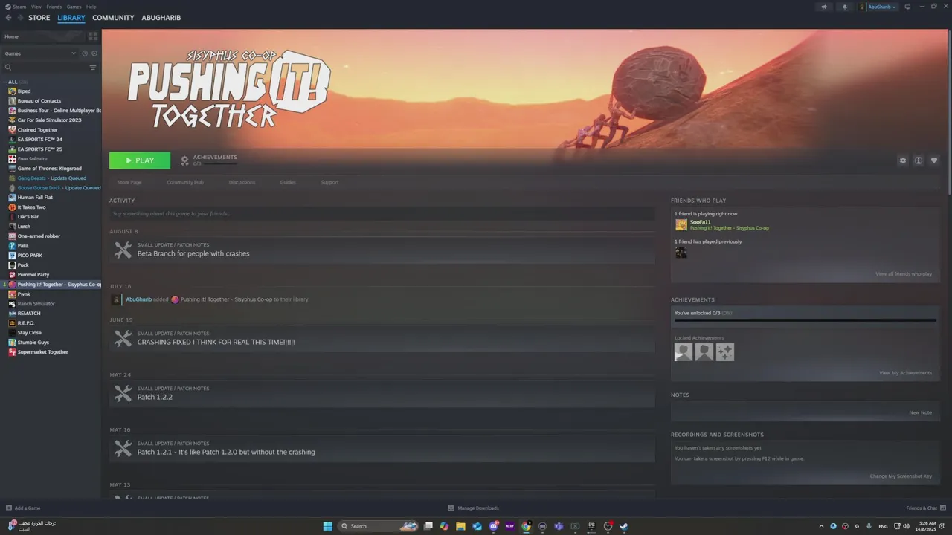Click achievements progress bar
Screen dimensions: 952x535
click(x=805, y=320)
